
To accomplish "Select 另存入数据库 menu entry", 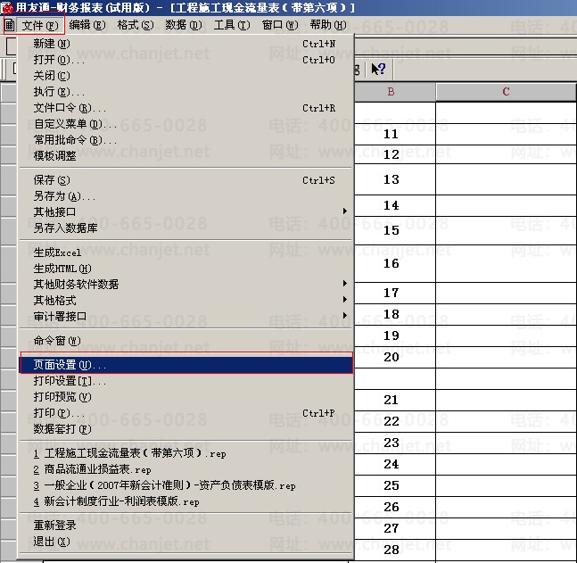I will pyautogui.click(x=185, y=228).
